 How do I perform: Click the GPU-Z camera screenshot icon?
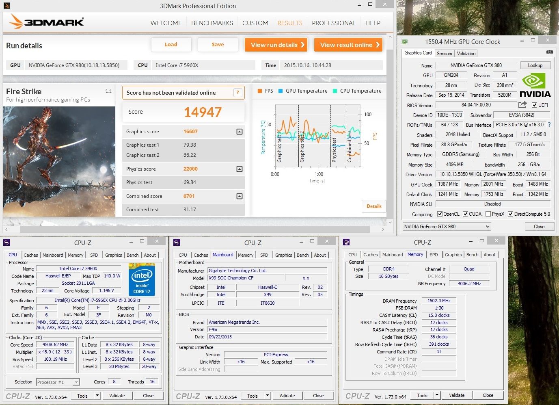point(549,52)
